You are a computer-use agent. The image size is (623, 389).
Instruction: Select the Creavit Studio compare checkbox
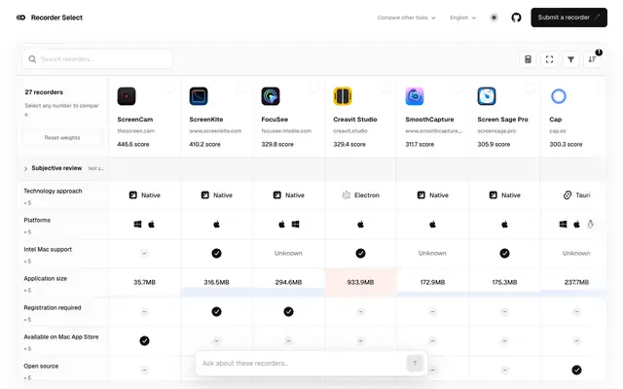coord(385,88)
